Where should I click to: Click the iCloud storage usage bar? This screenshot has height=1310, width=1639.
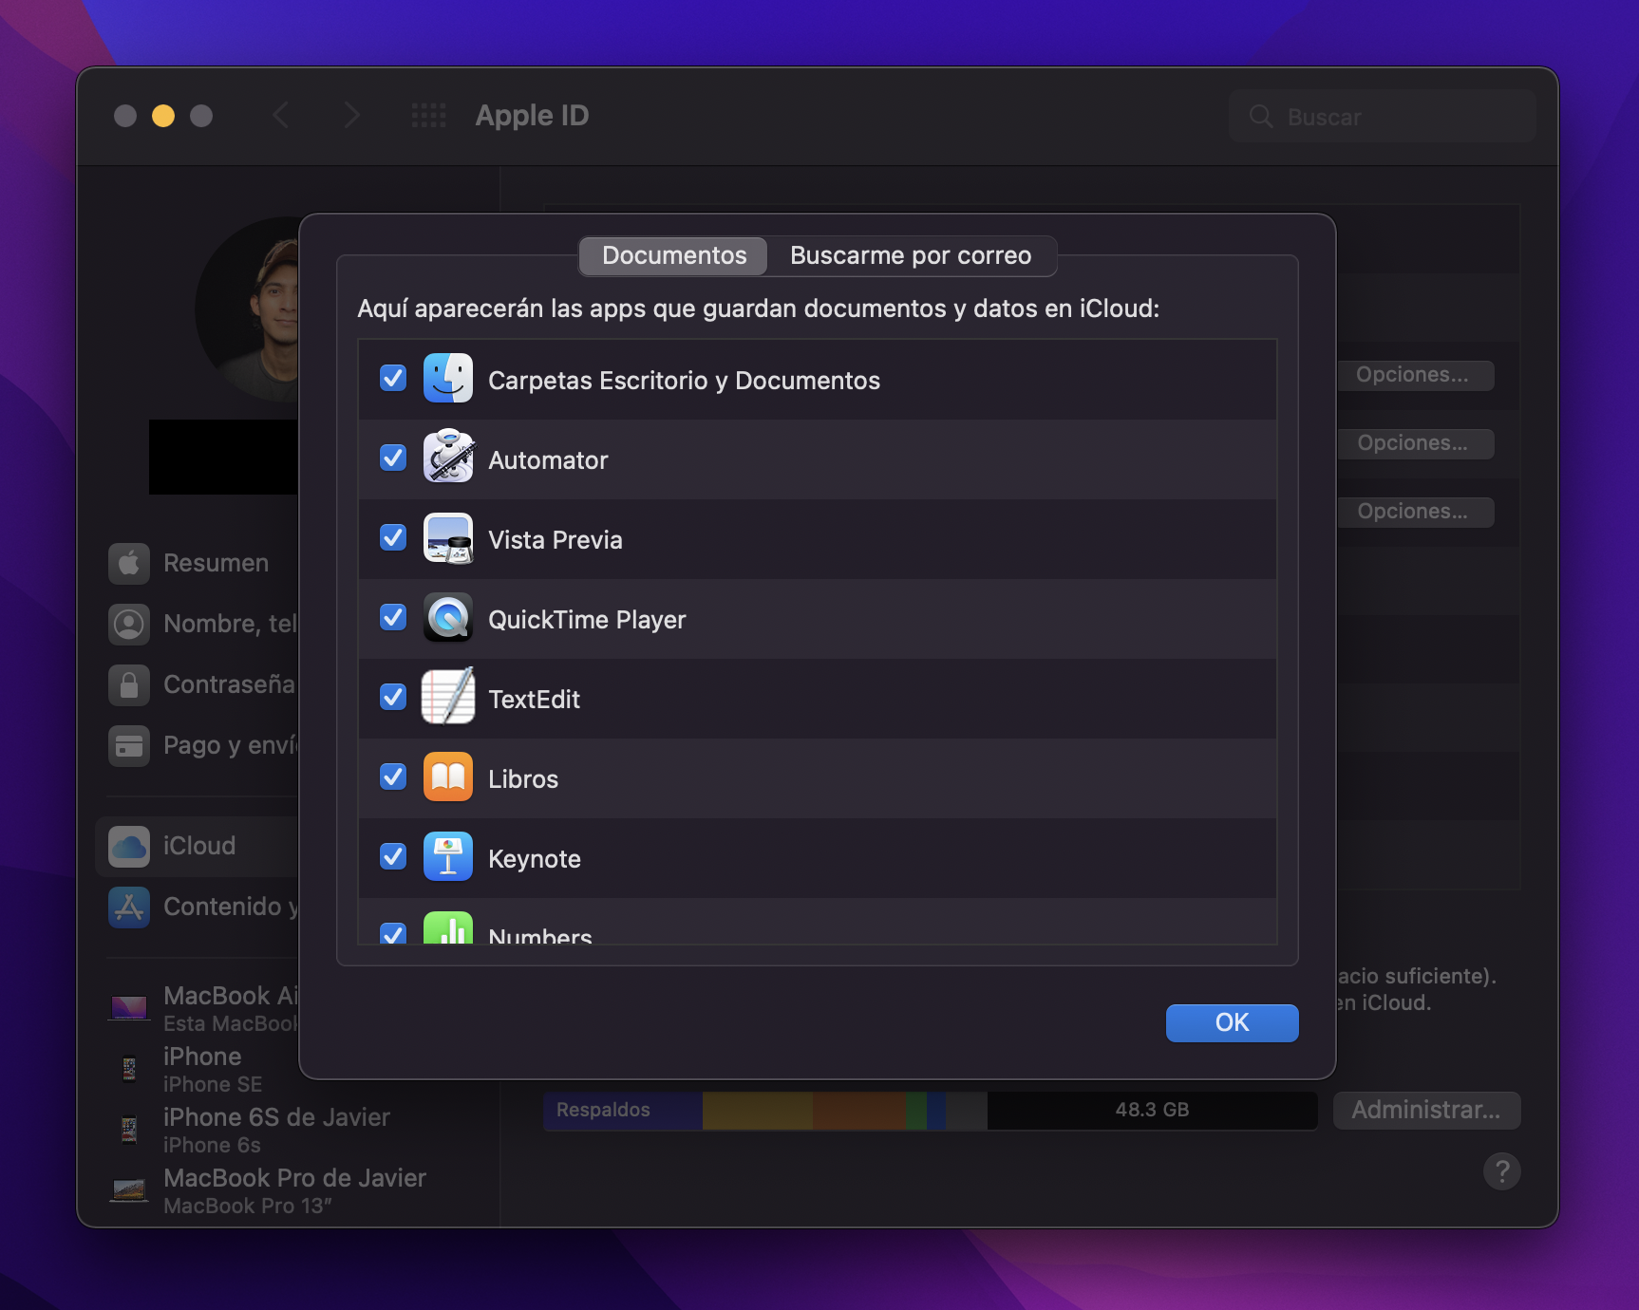929,1110
